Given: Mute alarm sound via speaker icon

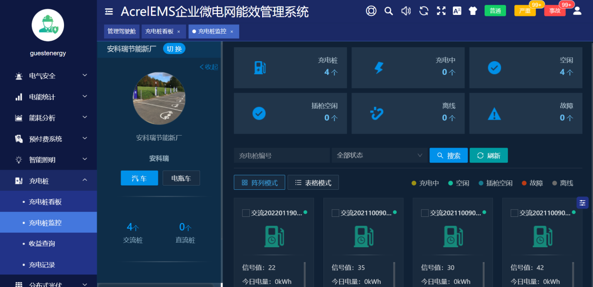Looking at the screenshot, I should point(406,11).
